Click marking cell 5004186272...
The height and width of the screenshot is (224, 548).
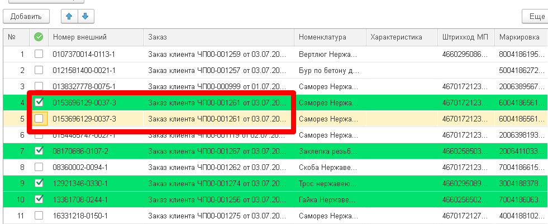pos(522,70)
